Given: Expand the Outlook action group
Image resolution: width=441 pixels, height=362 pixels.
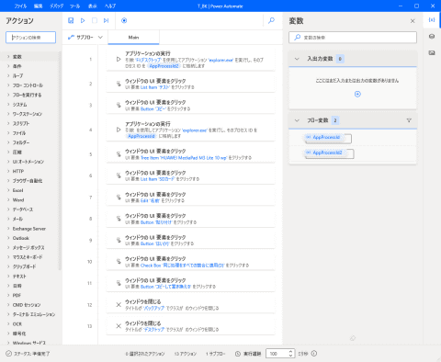Looking at the screenshot, I should [x=8, y=238].
